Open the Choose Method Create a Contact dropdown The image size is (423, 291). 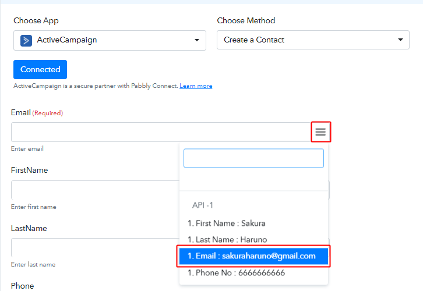click(313, 40)
